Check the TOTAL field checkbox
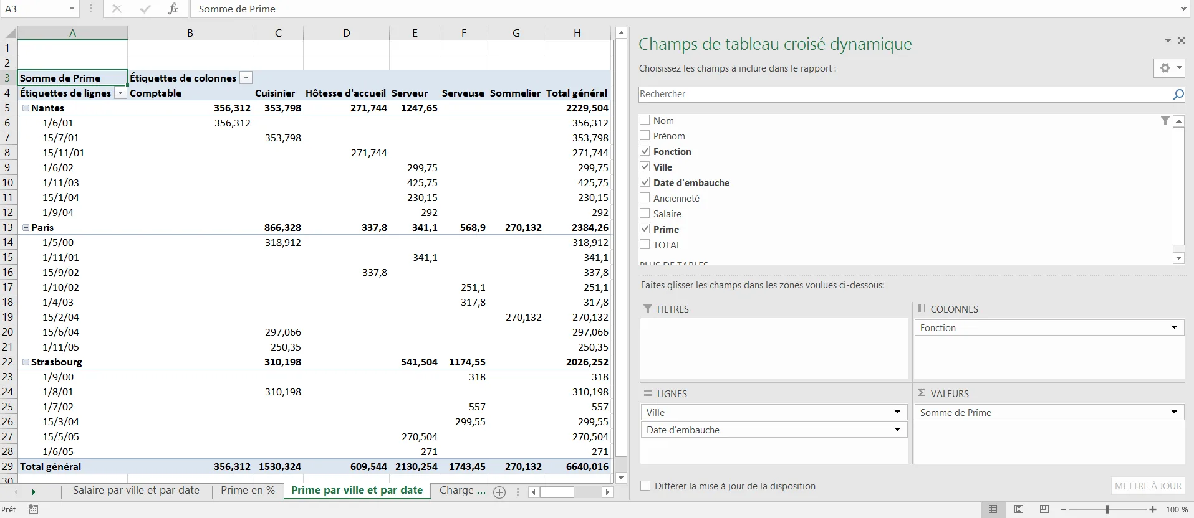The height and width of the screenshot is (518, 1194). 645,244
